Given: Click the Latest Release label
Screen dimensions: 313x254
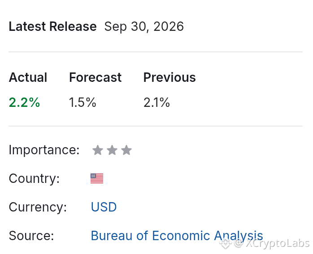Looking at the screenshot, I should [53, 26].
